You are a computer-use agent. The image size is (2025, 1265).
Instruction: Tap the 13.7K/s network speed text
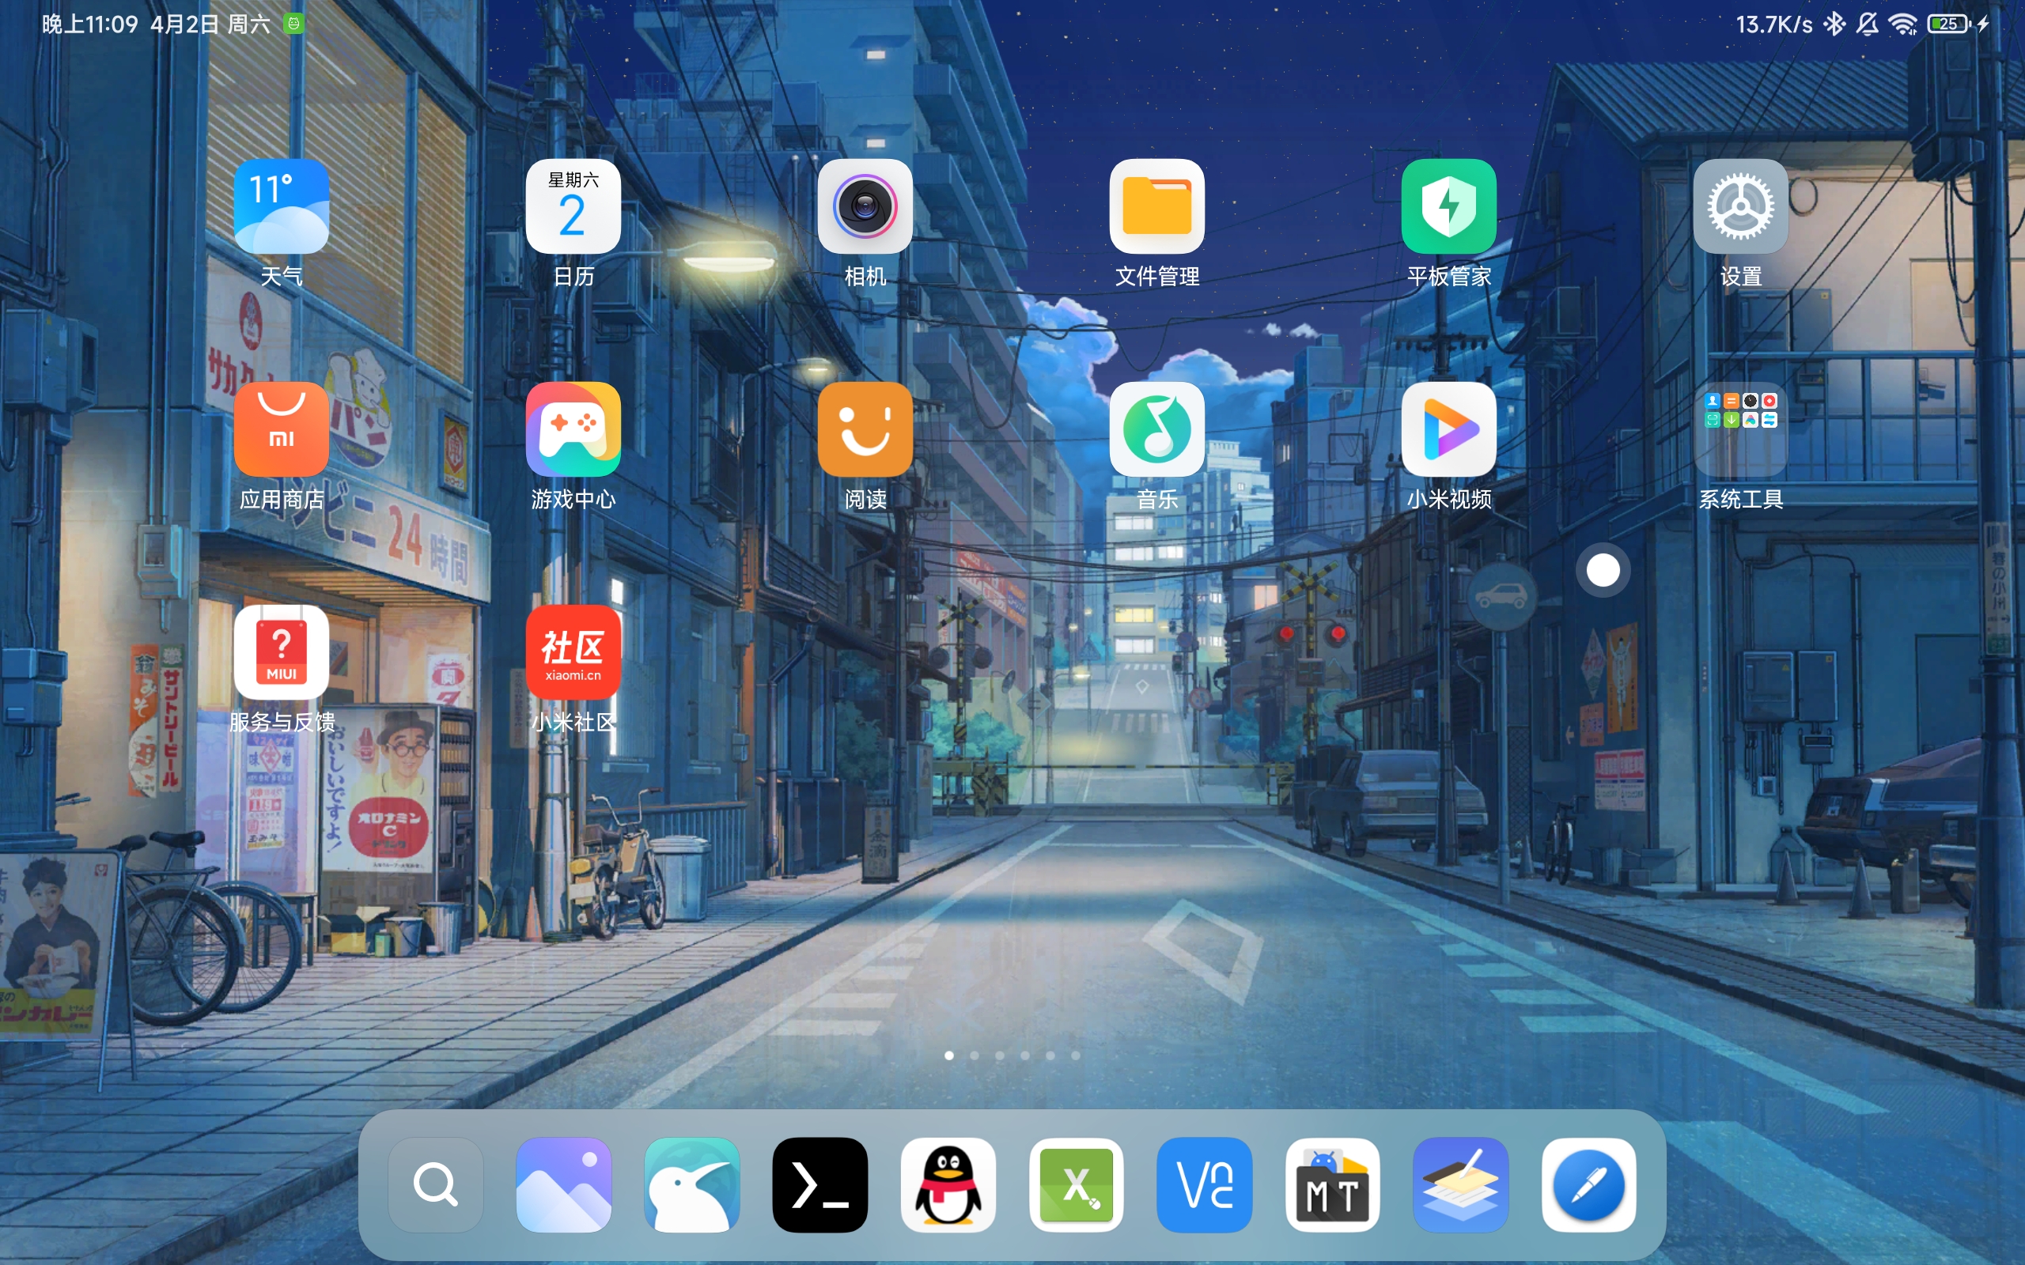1774,25
